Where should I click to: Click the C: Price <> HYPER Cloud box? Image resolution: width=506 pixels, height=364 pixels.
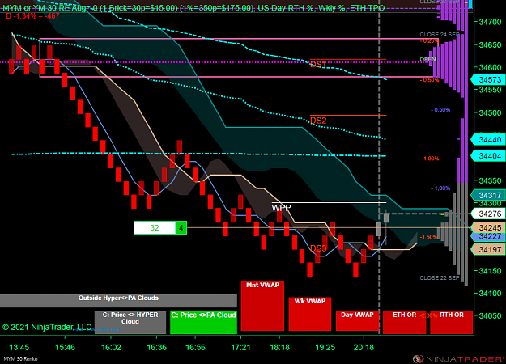[x=130, y=322]
